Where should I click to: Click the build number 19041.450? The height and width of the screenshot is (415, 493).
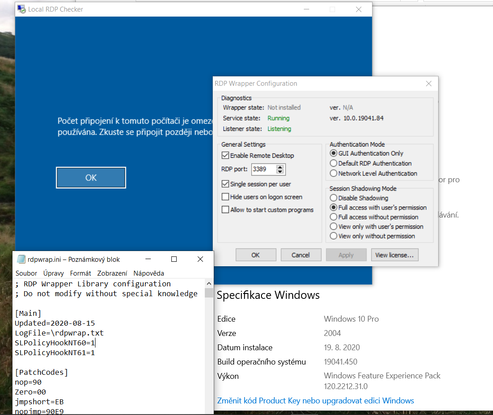340,362
